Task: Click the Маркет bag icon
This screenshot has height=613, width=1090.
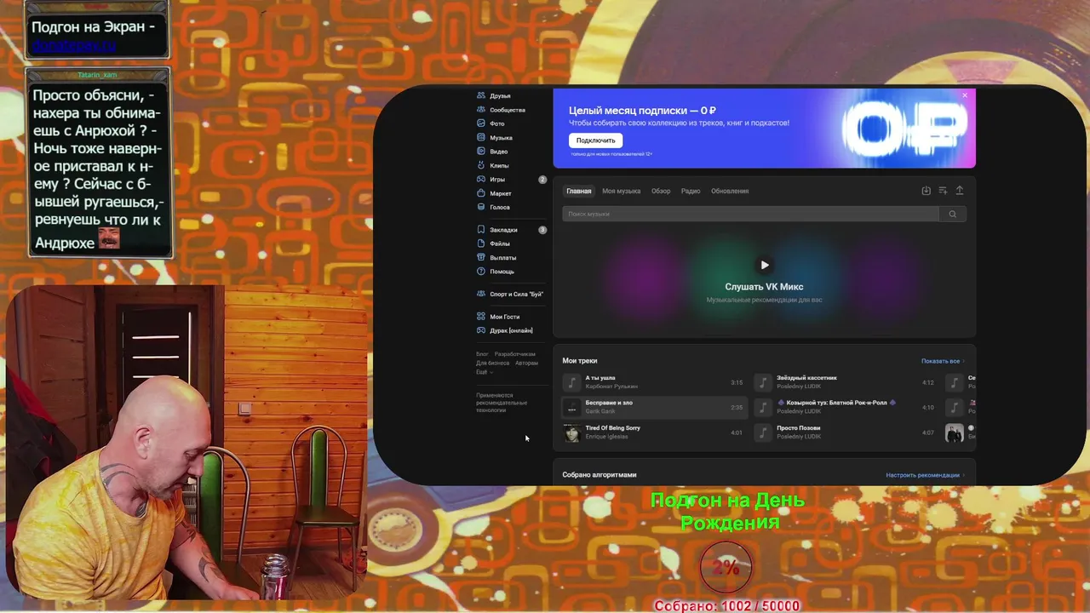Action: 481,193
